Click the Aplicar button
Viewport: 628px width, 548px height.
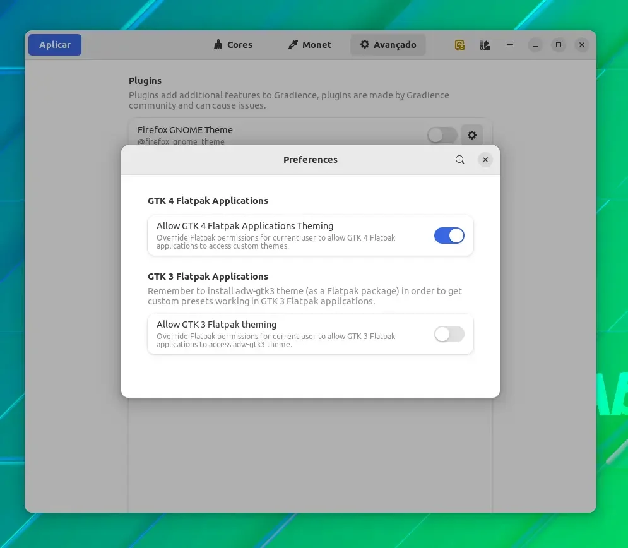[55, 45]
